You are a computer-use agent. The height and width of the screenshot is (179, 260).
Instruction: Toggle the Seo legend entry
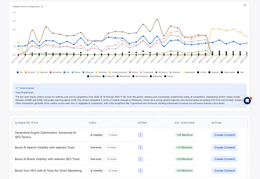(66, 72)
